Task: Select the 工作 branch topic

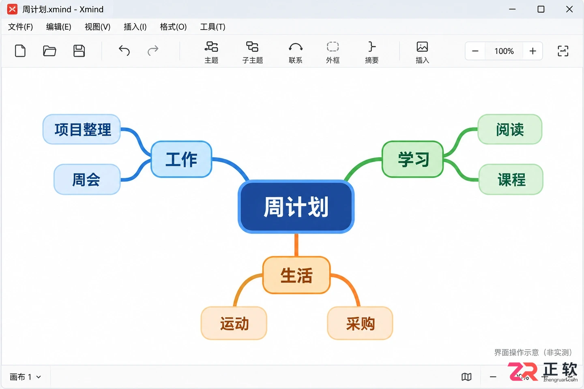Action: (x=181, y=159)
